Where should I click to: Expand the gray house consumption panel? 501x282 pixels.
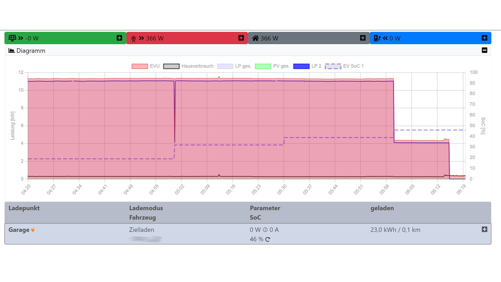[363, 38]
